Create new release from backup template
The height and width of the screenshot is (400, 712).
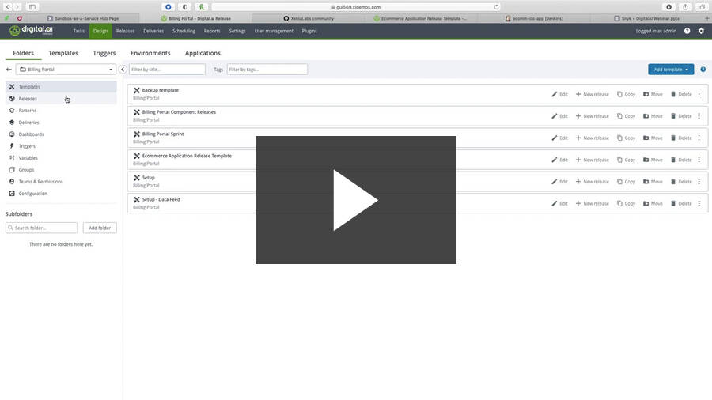592,94
